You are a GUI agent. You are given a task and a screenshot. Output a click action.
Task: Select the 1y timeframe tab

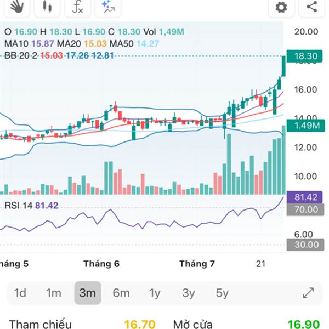coord(155,293)
